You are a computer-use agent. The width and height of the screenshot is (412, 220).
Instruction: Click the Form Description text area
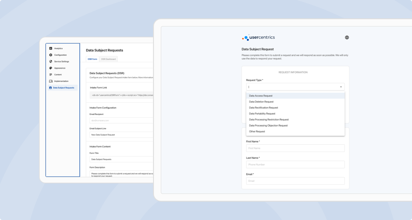(121, 174)
